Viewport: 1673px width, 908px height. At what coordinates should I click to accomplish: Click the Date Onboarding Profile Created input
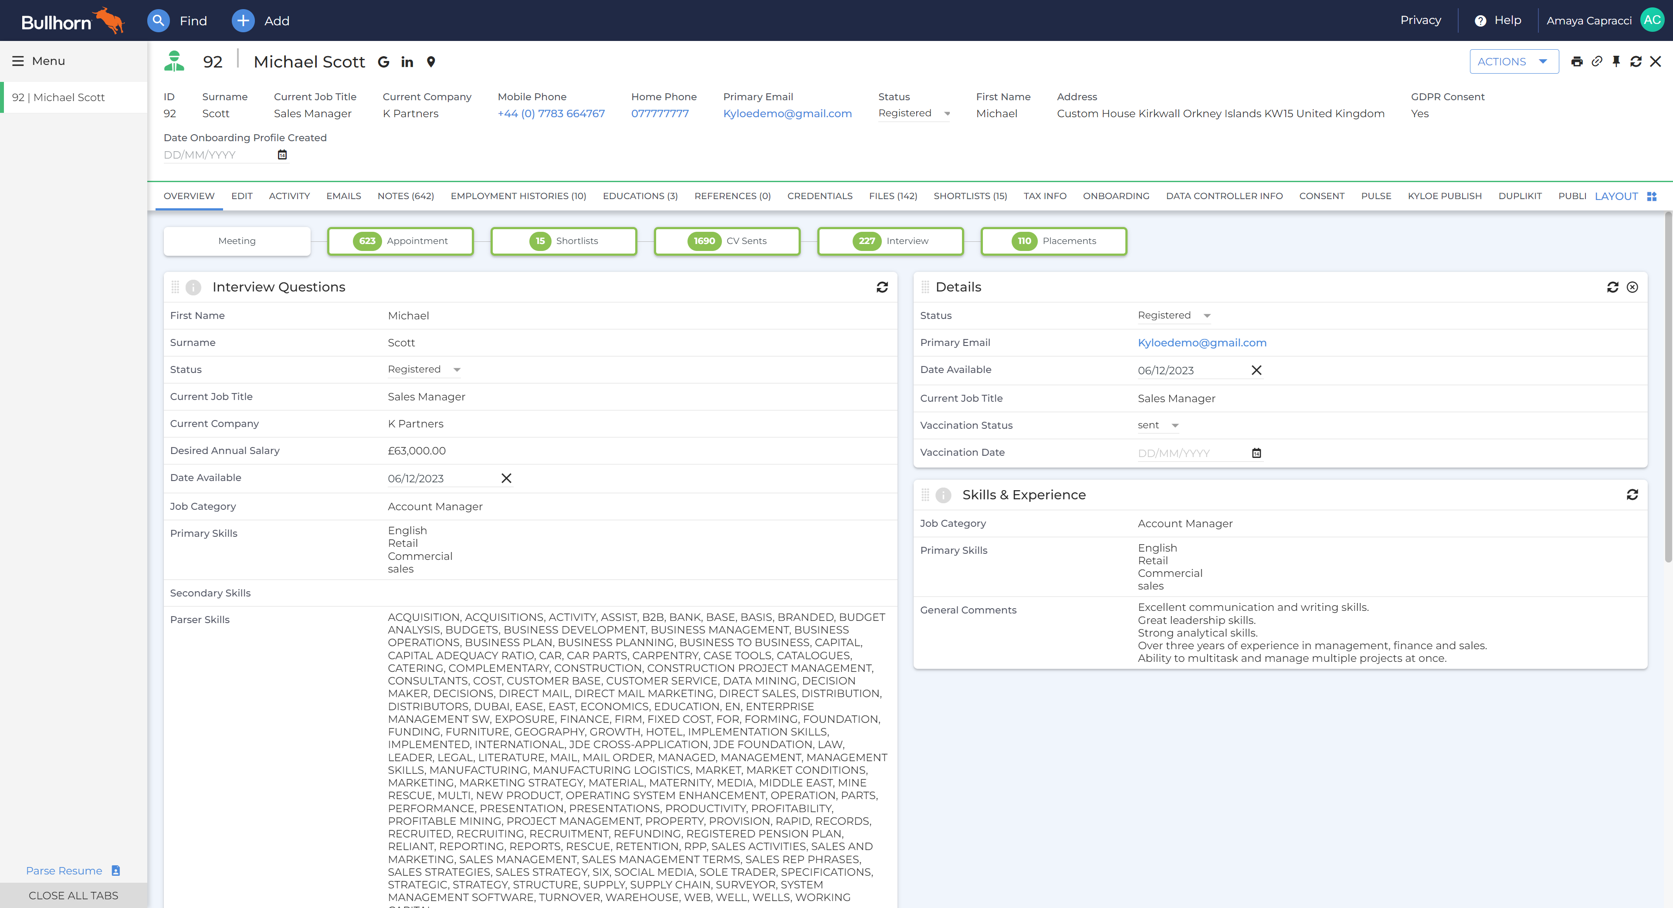(219, 155)
